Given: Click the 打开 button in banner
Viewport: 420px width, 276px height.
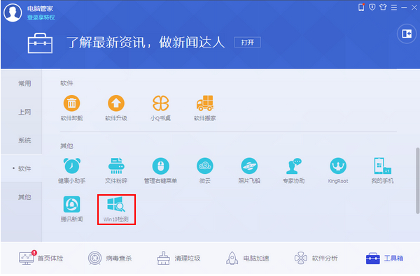Looking at the screenshot, I should click(x=248, y=42).
